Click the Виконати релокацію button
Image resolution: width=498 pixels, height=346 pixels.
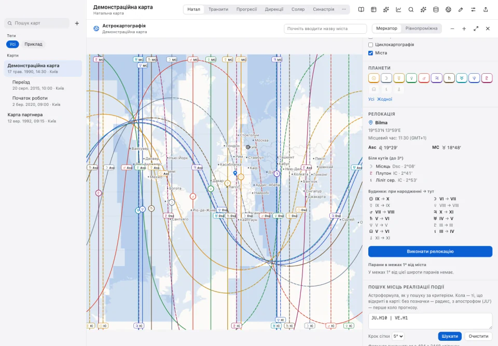pos(431,251)
